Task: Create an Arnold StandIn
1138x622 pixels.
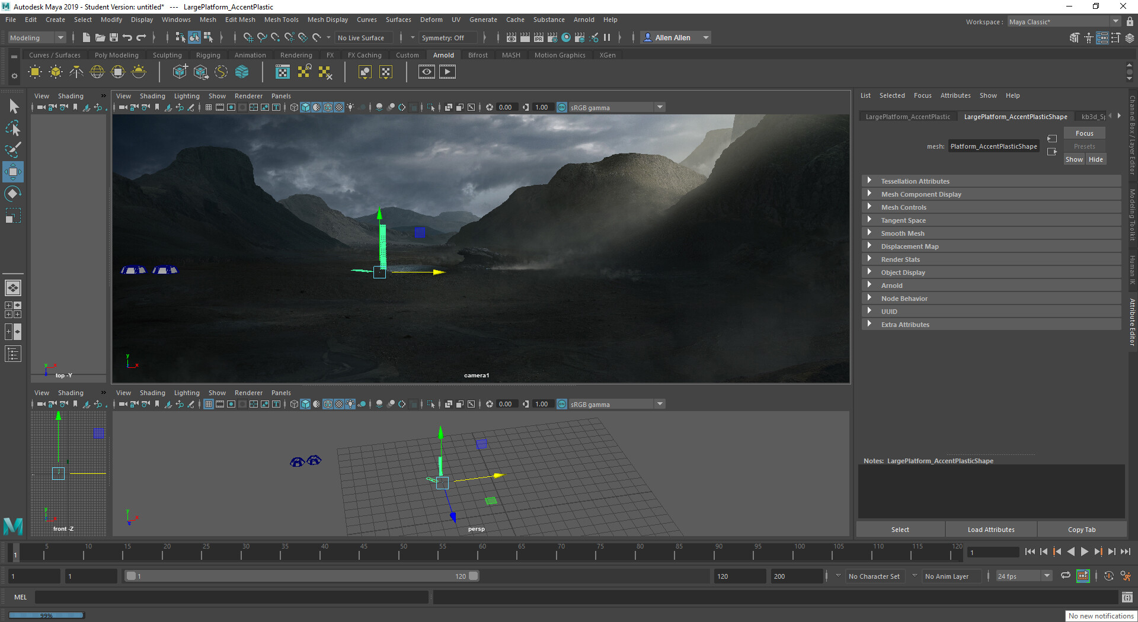Action: point(180,72)
